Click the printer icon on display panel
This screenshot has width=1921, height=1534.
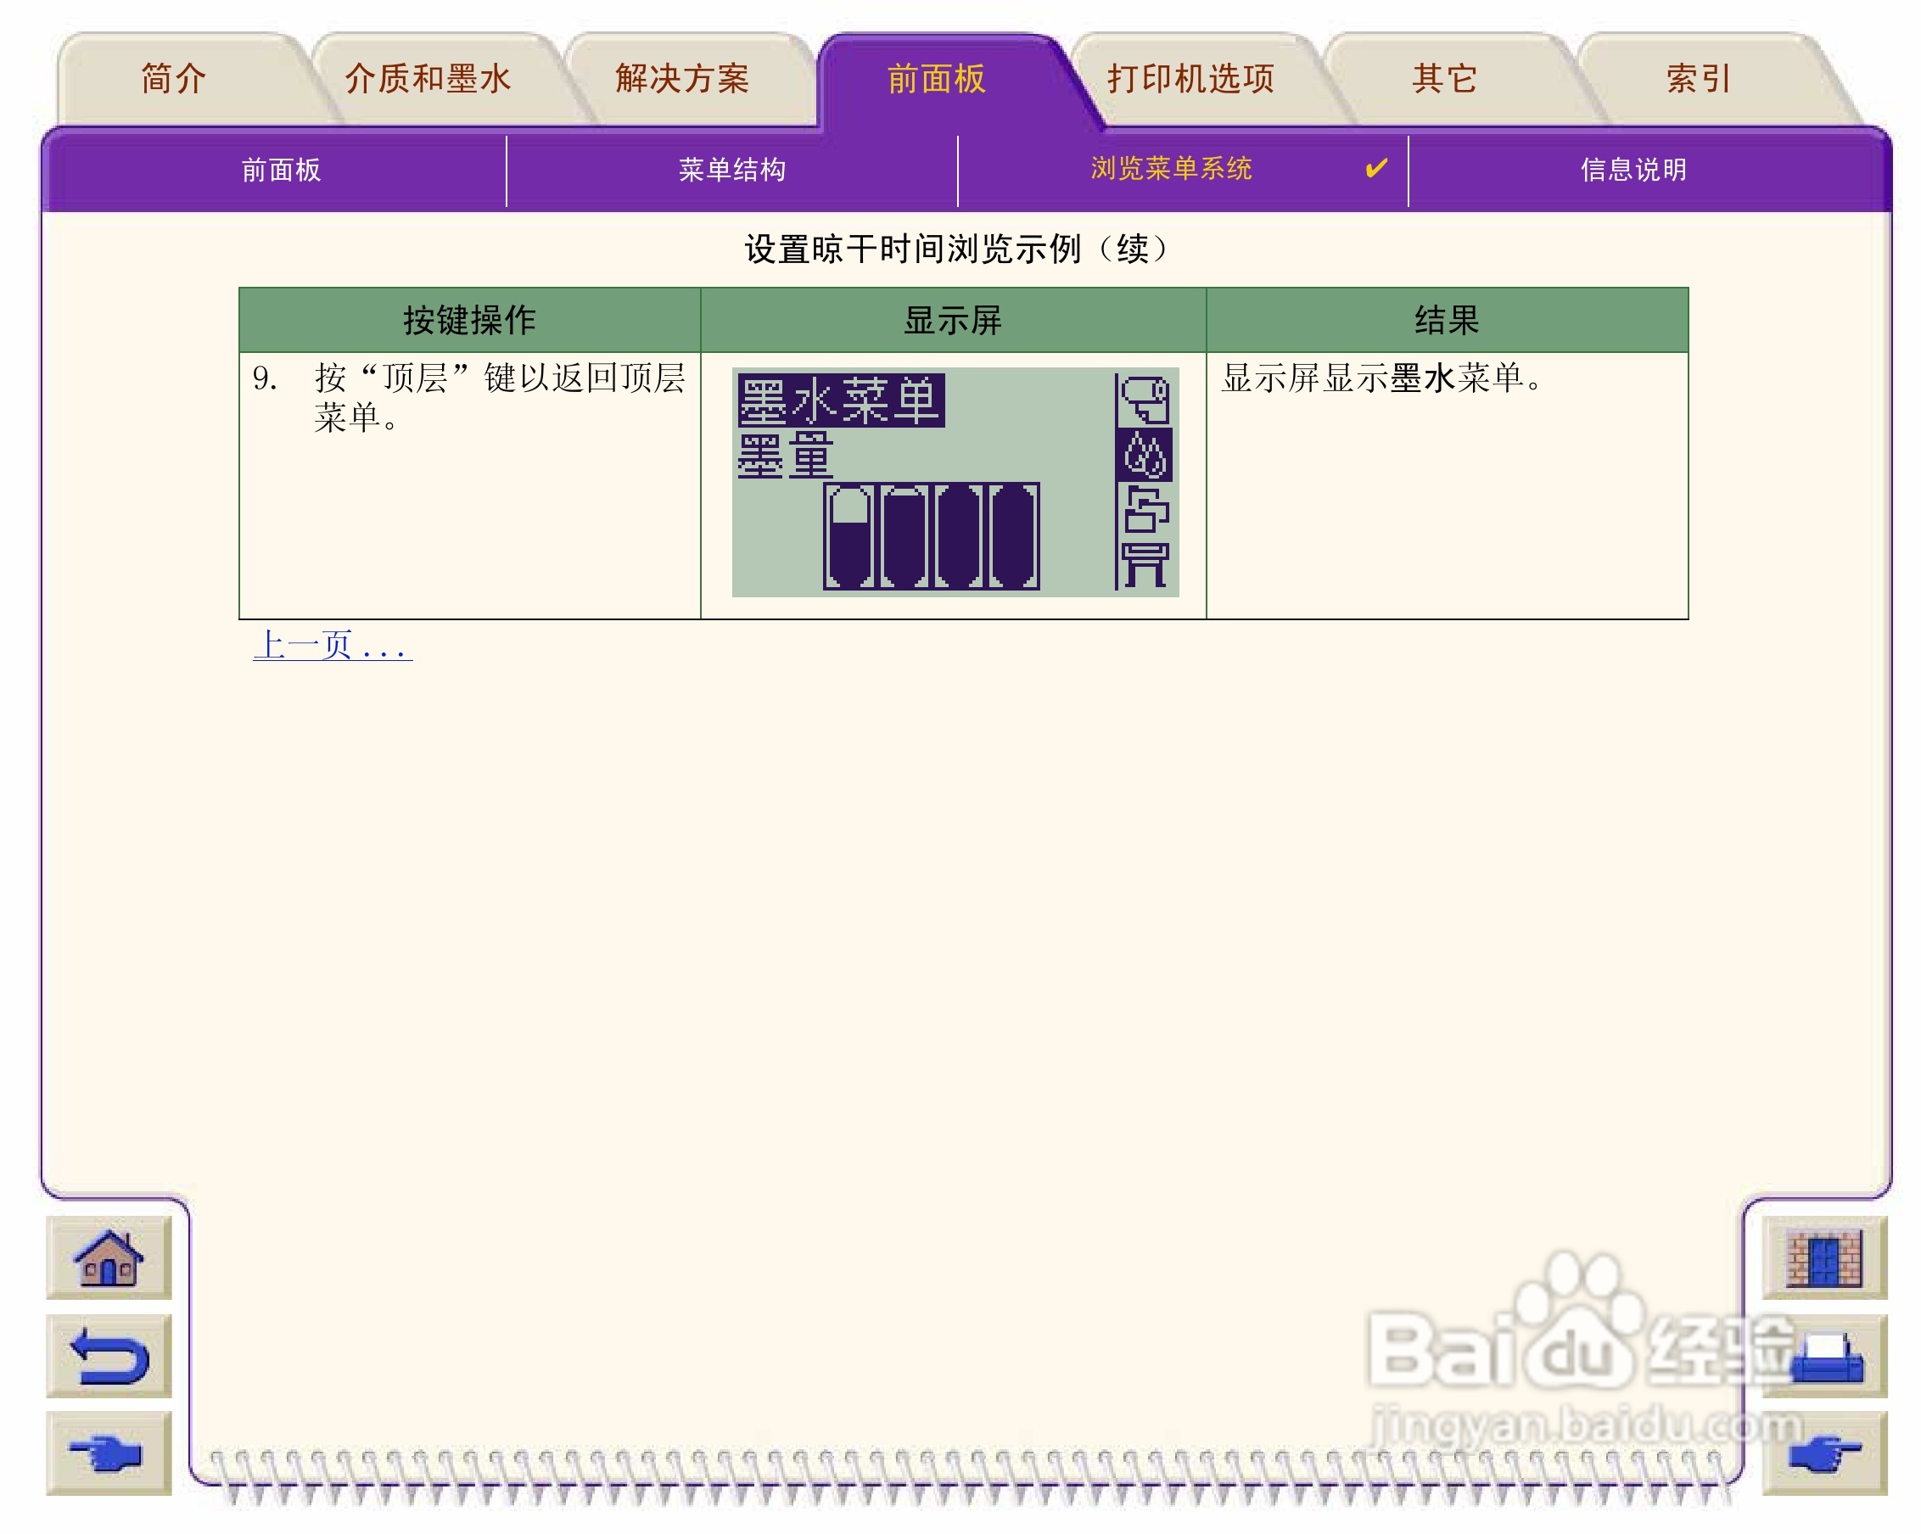[x=1145, y=510]
